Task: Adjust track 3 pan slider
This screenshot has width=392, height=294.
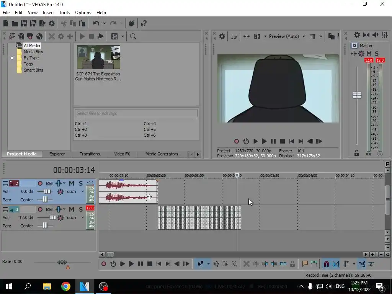Action: click(x=45, y=226)
